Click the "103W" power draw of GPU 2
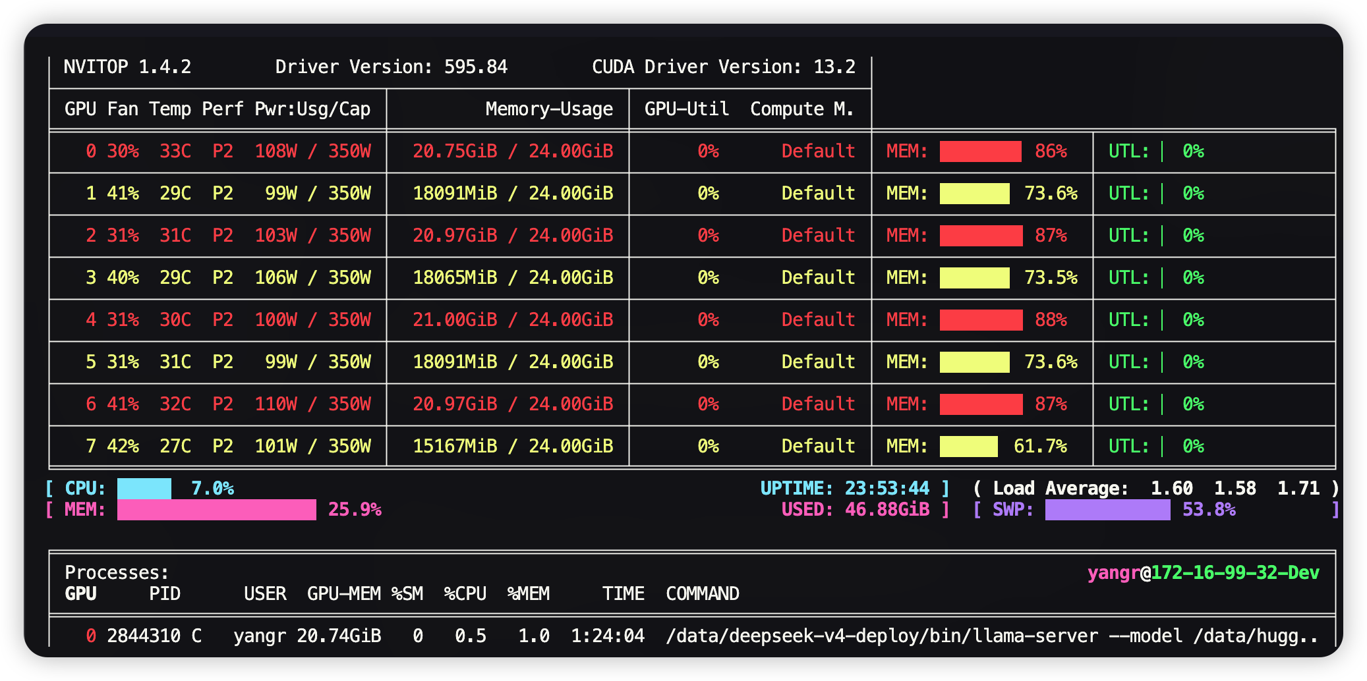This screenshot has width=1367, height=681. (x=276, y=235)
